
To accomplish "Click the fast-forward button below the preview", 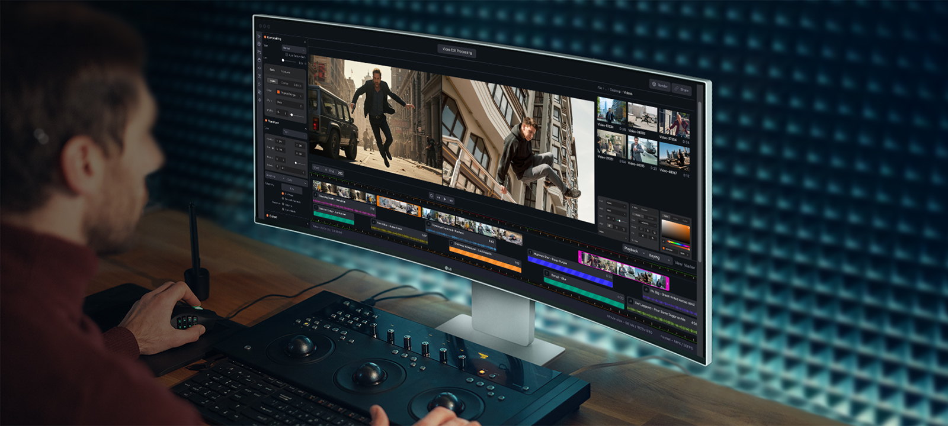I will [x=451, y=201].
